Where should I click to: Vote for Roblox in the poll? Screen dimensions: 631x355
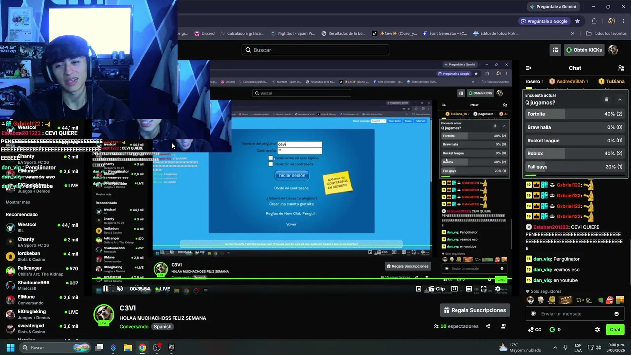575,153
